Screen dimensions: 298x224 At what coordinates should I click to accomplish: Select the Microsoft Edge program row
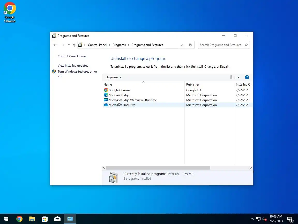[x=178, y=95]
